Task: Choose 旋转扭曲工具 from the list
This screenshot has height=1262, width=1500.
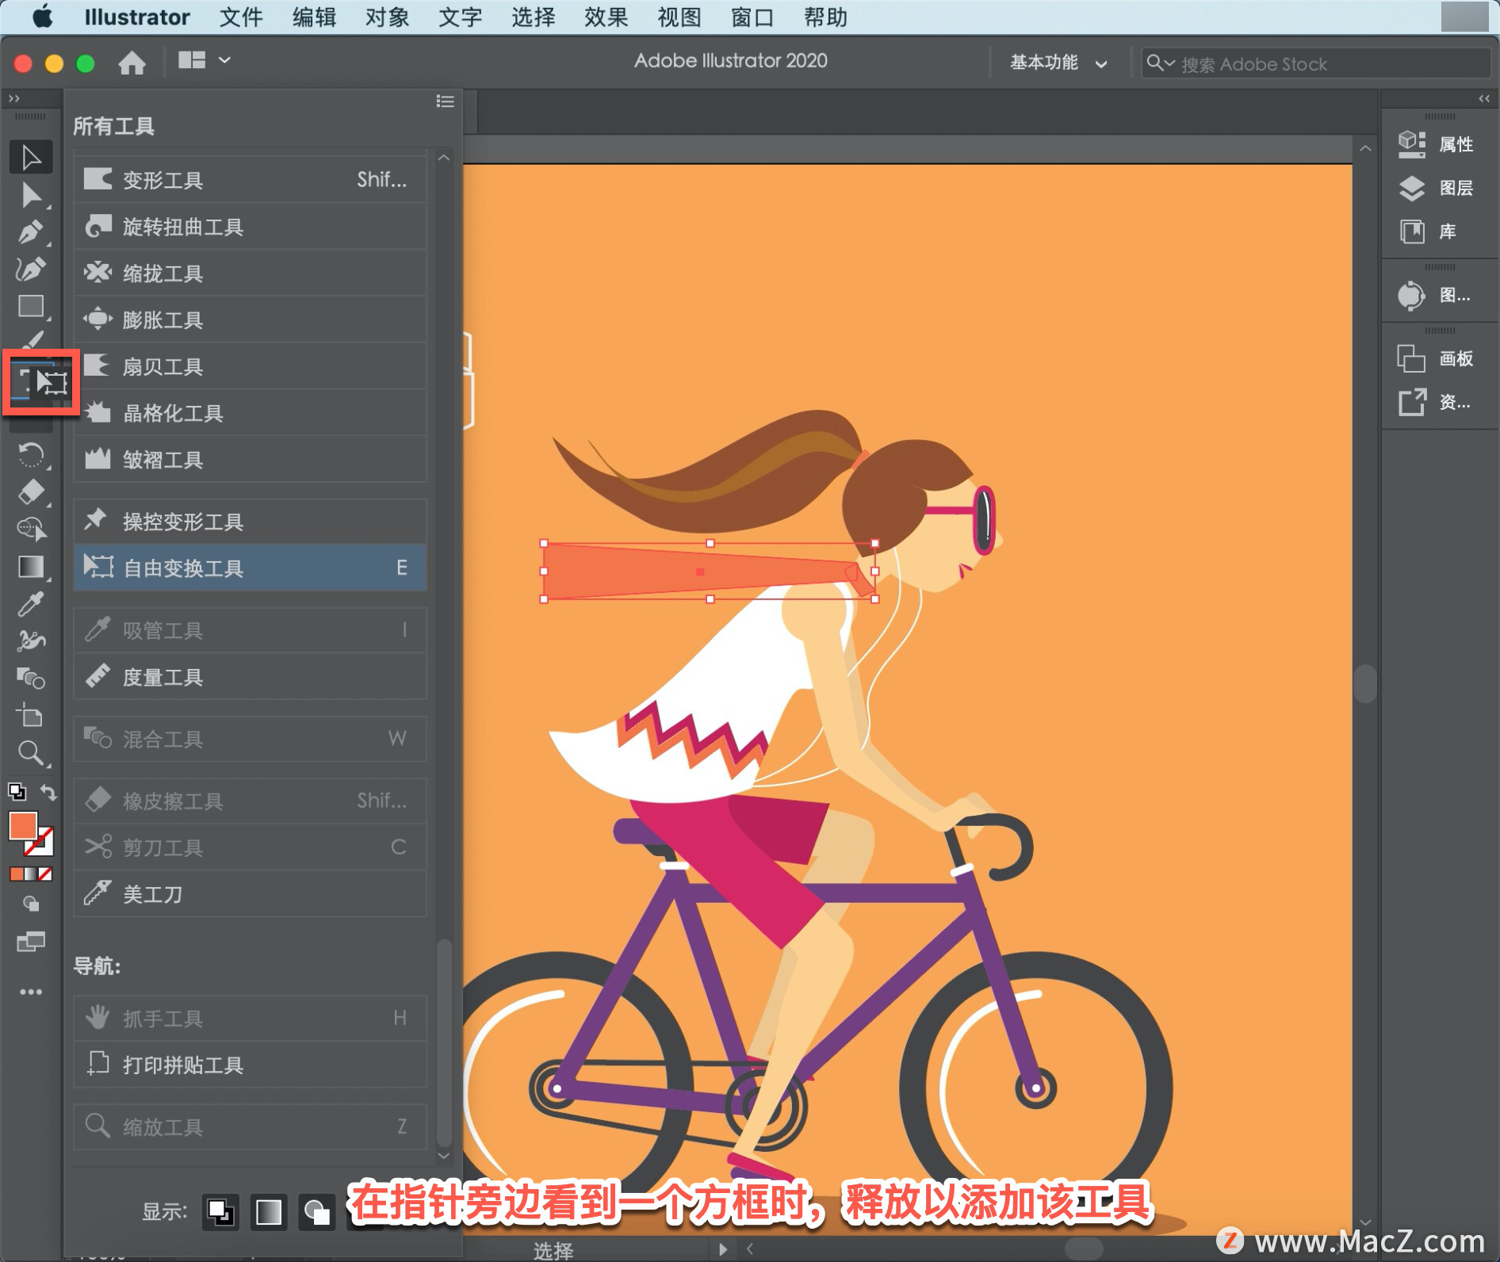Action: pos(250,227)
